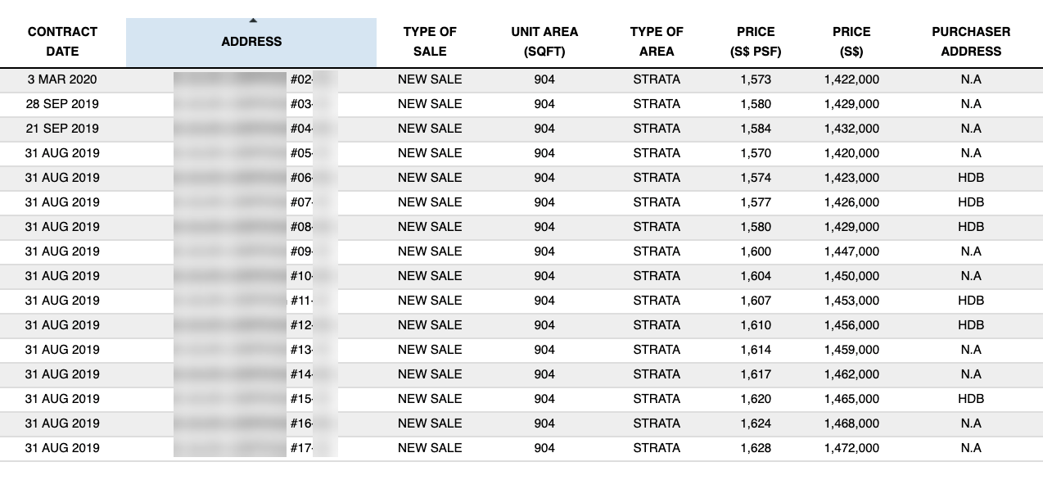Click the sort arrow above ADDRESS header
Viewport: 1043px width, 480px height.
pos(252,20)
